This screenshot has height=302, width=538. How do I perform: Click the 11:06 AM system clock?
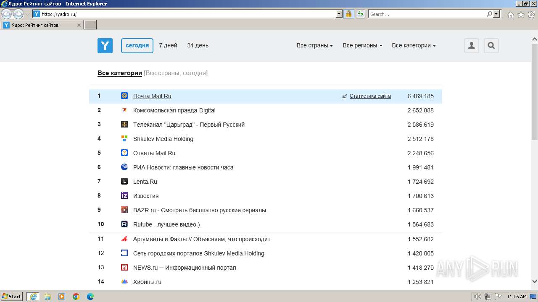tap(517, 297)
